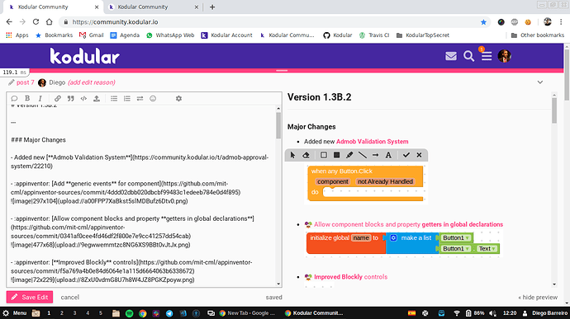Click the quote whole post speech-bubble icon
Image resolution: width=570 pixels, height=319 pixels.
14,98
